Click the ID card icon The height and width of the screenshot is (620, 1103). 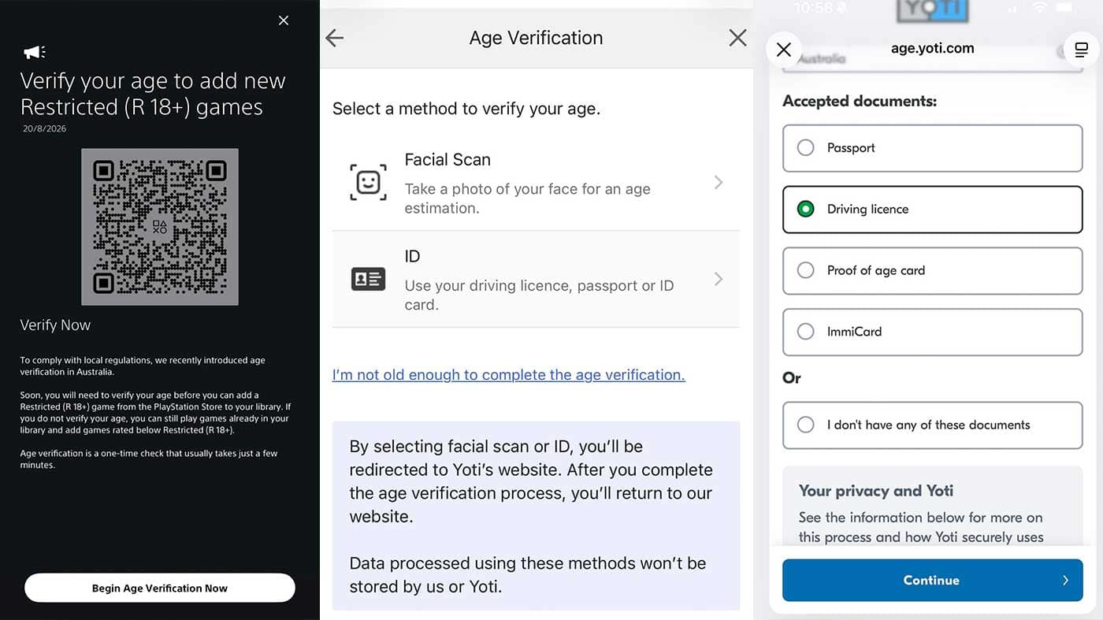[x=368, y=279]
